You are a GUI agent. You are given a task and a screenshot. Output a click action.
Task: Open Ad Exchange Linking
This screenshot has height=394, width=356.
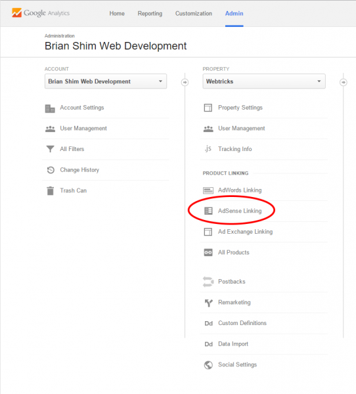coord(246,232)
